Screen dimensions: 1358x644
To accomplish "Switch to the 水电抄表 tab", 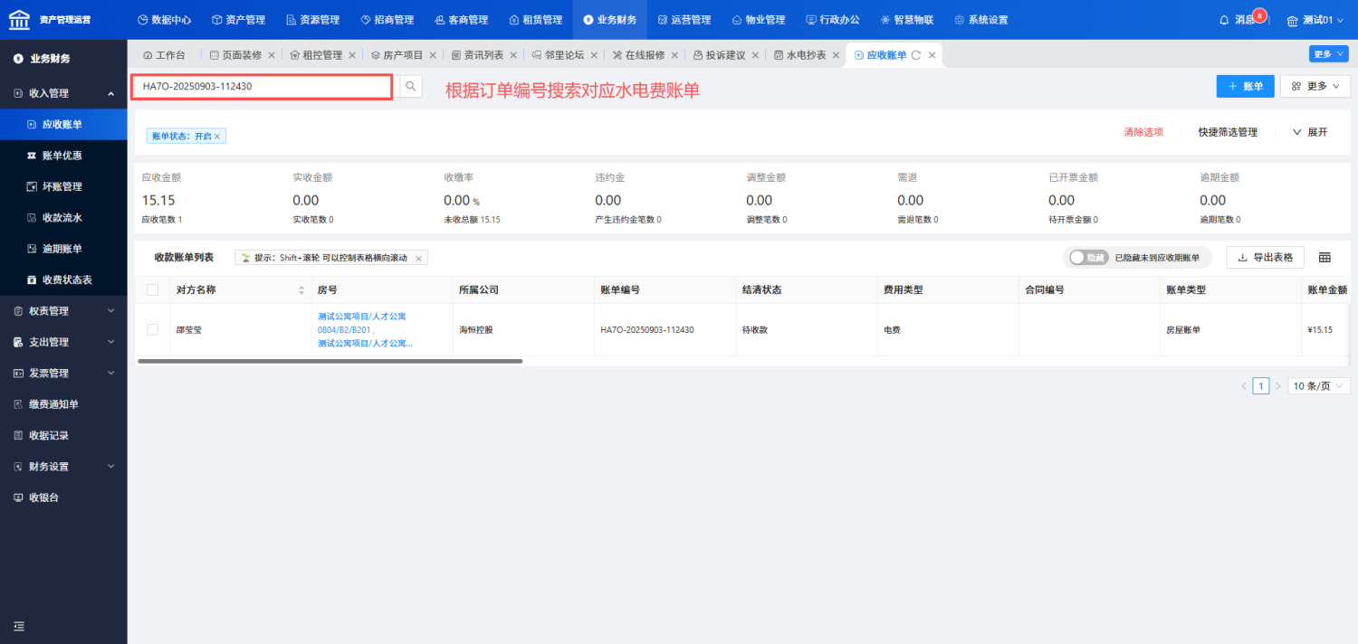I will tap(800, 55).
